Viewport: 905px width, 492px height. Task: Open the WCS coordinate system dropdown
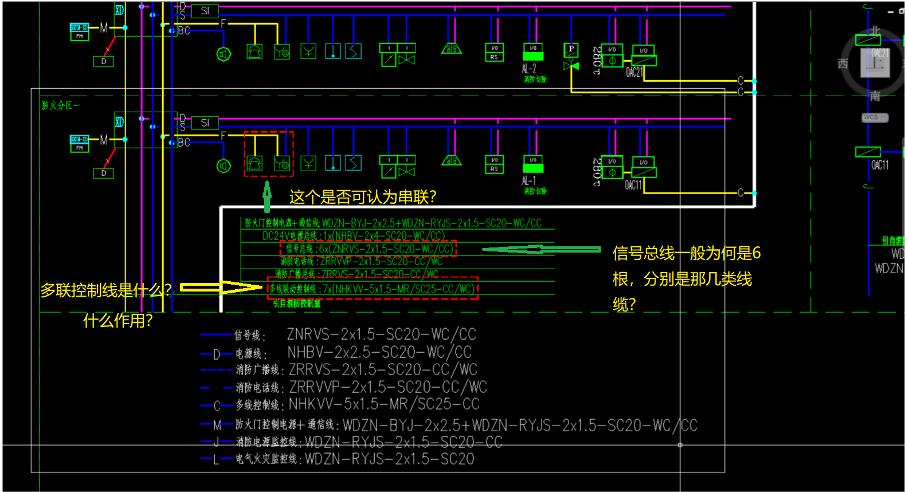(875, 117)
